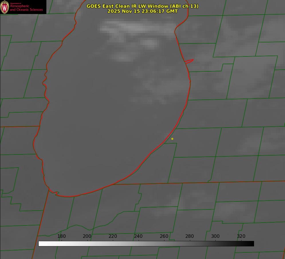This screenshot has width=285, height=259.
Task: Click the bright cloud band over the northern lake
Action: 137,27
